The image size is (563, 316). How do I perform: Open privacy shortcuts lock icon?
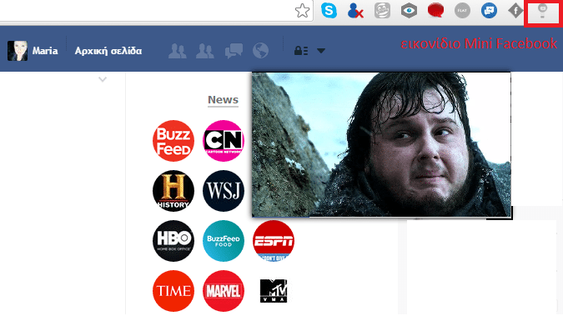click(301, 51)
